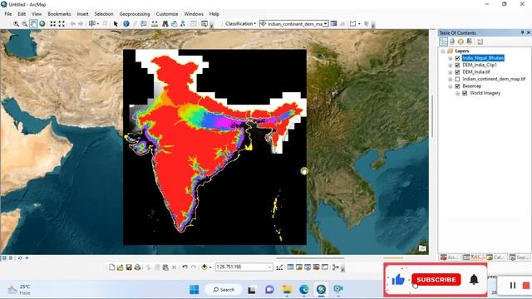Uncheck DEM_India_Clip1 layer visibility

pyautogui.click(x=457, y=65)
